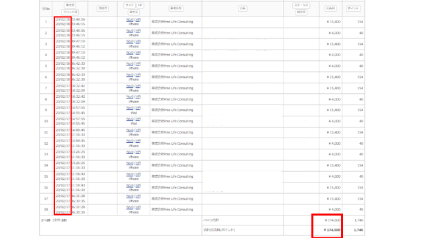The image size is (424, 238).
Task: Open the No.0 link in row 17
Action: pos(130,196)
